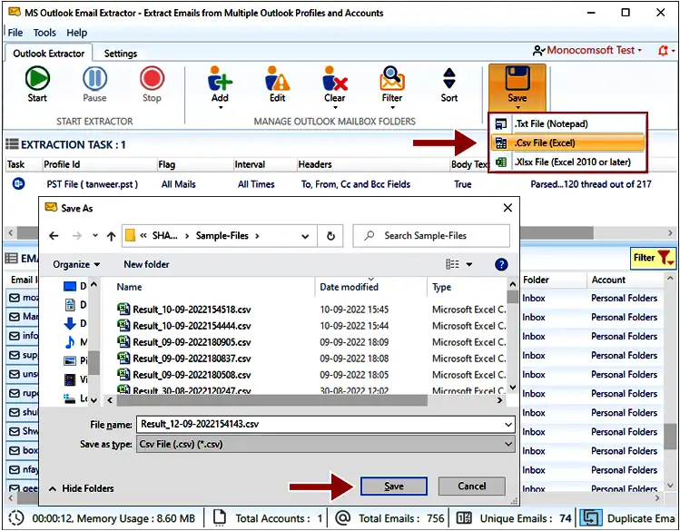This screenshot has width=680, height=531.
Task: Click the Edit mailbox folder icon
Action: coord(277,78)
